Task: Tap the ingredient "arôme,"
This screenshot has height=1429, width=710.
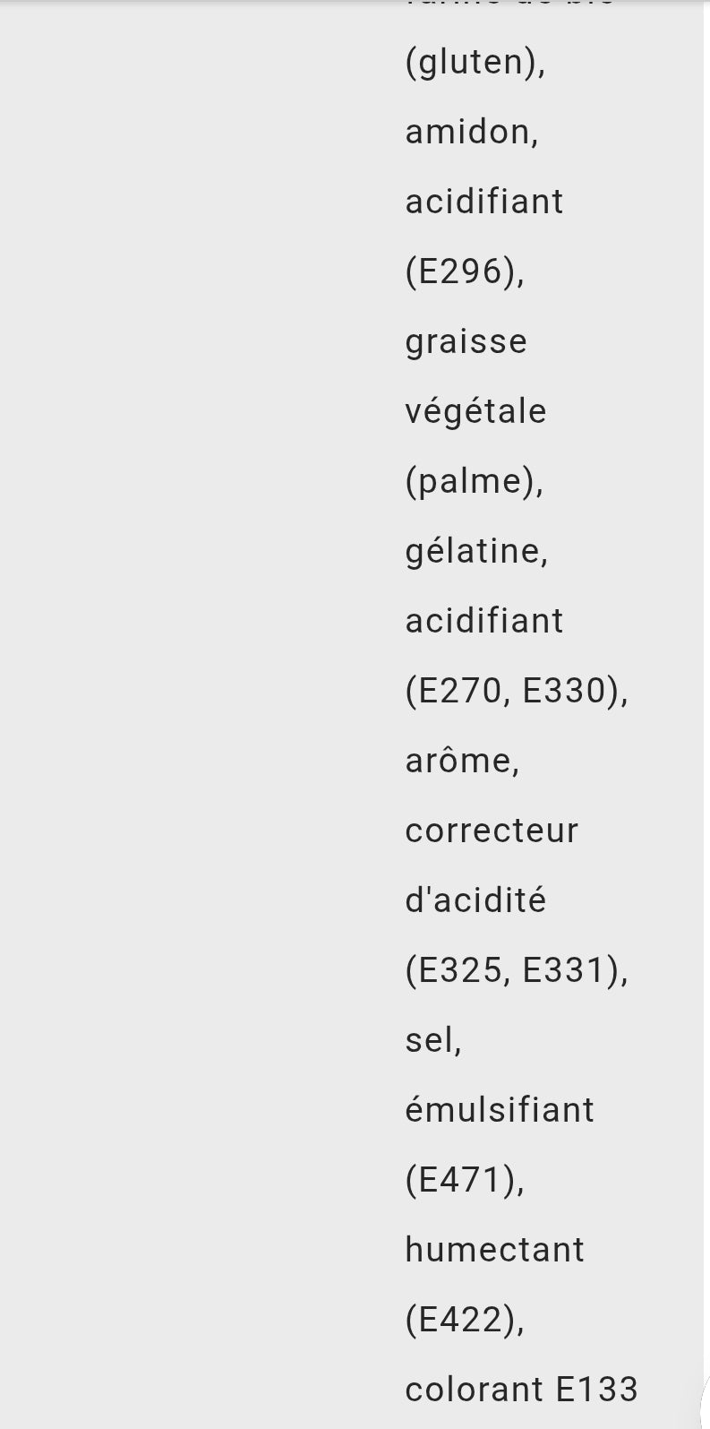Action: pyautogui.click(x=462, y=761)
